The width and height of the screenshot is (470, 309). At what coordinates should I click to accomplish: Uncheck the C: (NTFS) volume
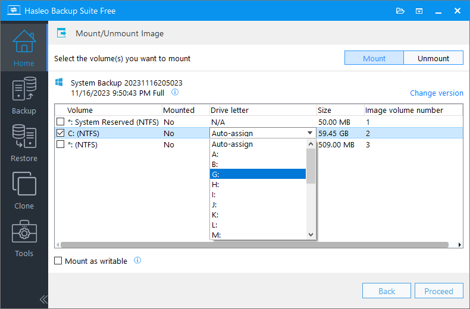coord(61,133)
